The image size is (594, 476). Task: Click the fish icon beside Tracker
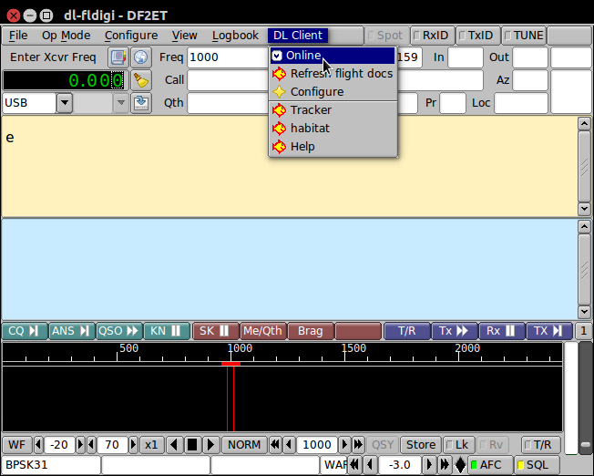[x=280, y=110]
